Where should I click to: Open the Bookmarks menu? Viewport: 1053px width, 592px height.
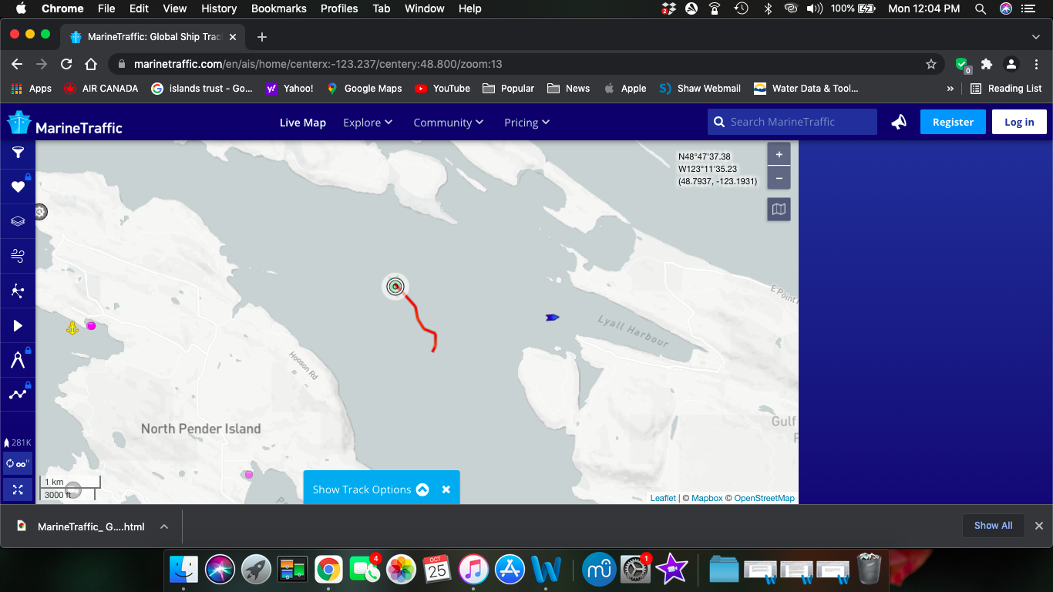click(279, 8)
